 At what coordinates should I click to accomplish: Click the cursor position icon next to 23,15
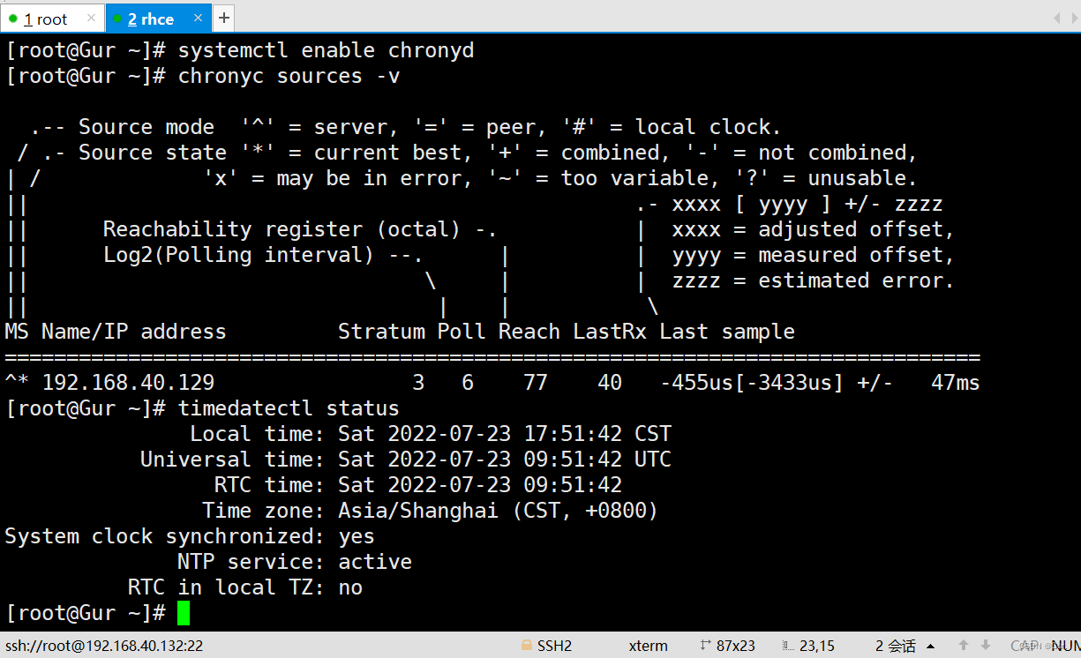coord(788,646)
